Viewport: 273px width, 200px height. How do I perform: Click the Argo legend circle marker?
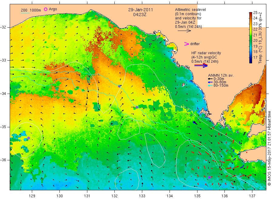[45, 9]
